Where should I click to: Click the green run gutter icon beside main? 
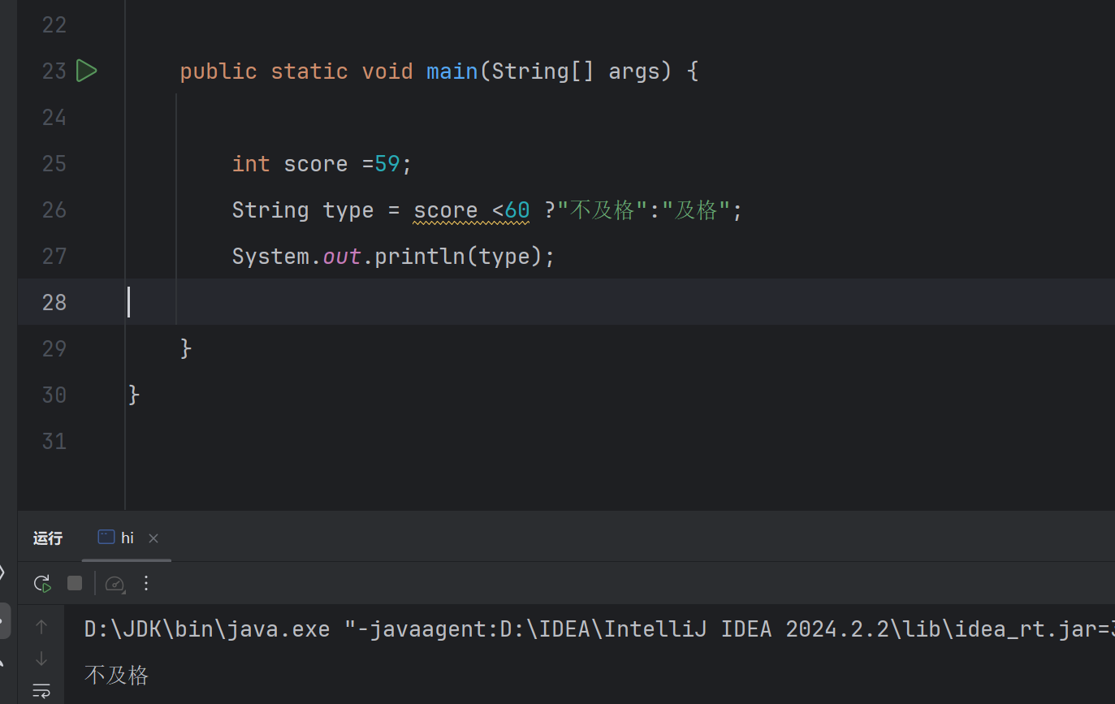(86, 71)
